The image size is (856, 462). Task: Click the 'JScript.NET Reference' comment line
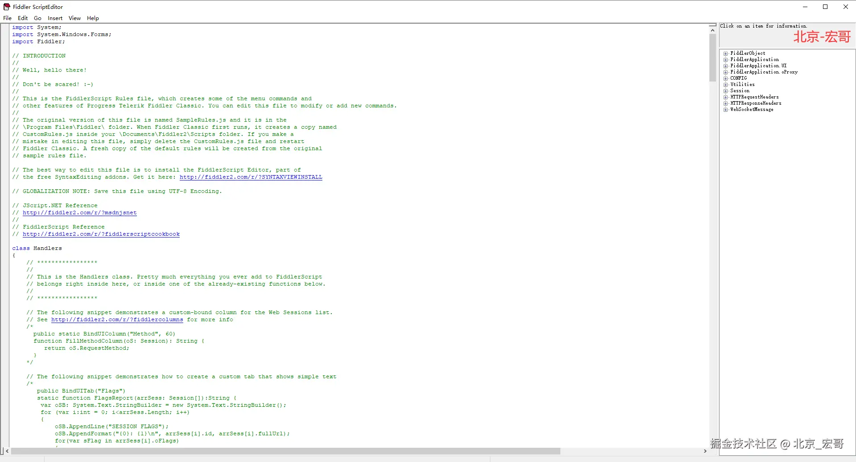click(x=55, y=206)
